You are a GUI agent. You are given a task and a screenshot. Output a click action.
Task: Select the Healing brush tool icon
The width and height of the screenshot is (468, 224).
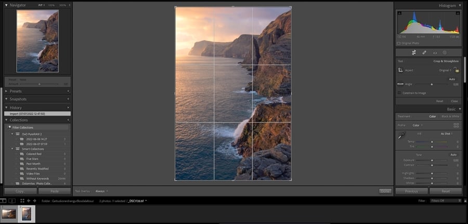pos(424,52)
